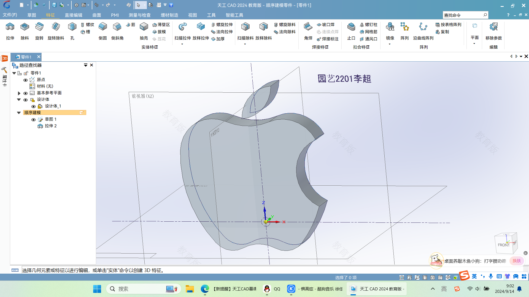The image size is (529, 297).
Task: Click the 拔模 draft tool
Action: point(159,32)
